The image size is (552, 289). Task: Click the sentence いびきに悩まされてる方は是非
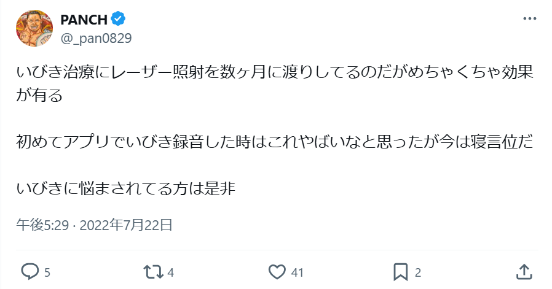pyautogui.click(x=125, y=188)
